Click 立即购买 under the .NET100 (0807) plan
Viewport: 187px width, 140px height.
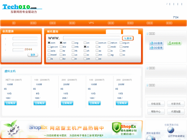[x=11, y=103]
